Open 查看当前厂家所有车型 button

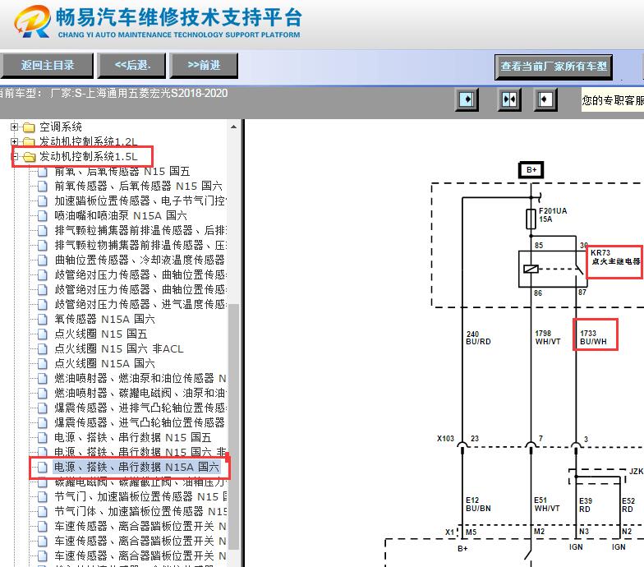coord(554,67)
